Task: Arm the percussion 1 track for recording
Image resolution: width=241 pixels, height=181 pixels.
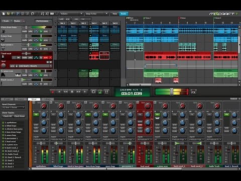Action: (46, 49)
